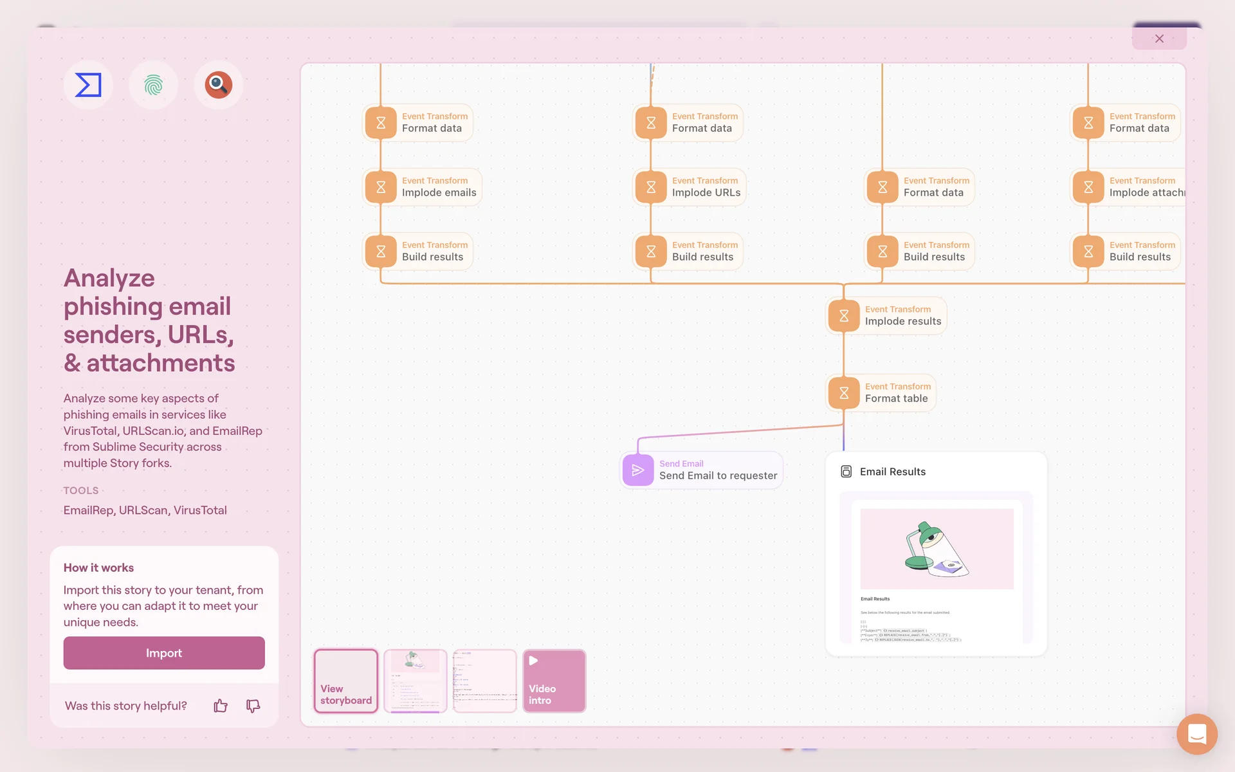The height and width of the screenshot is (772, 1235).
Task: Click thumbs down feedback icon
Action: pyautogui.click(x=253, y=706)
